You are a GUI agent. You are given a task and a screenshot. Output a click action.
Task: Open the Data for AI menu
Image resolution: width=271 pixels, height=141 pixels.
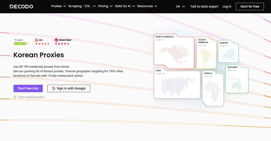[x=123, y=6]
